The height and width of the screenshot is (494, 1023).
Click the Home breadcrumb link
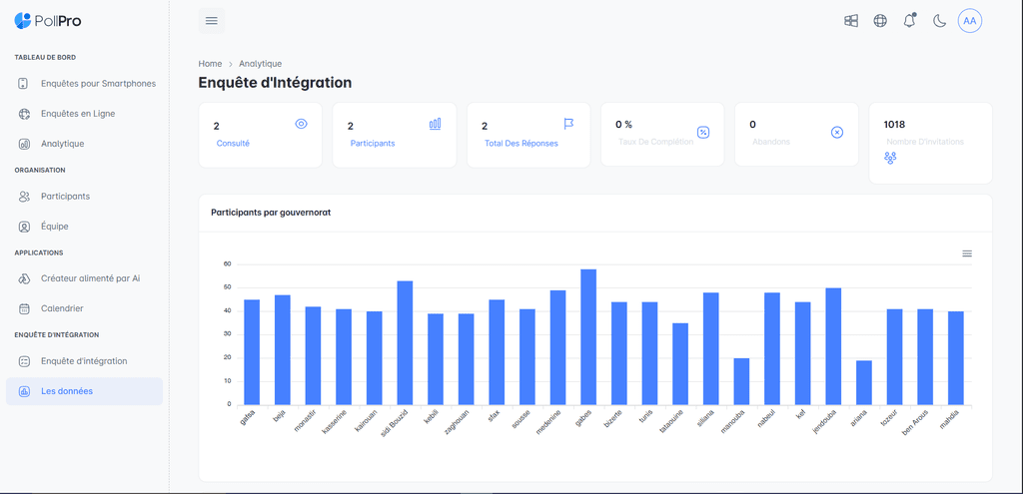[210, 64]
